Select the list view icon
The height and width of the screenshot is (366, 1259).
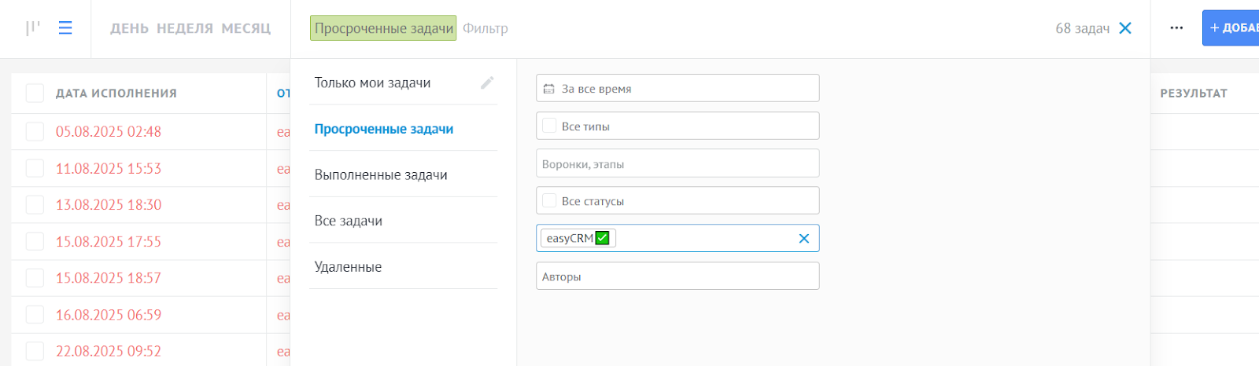[65, 28]
